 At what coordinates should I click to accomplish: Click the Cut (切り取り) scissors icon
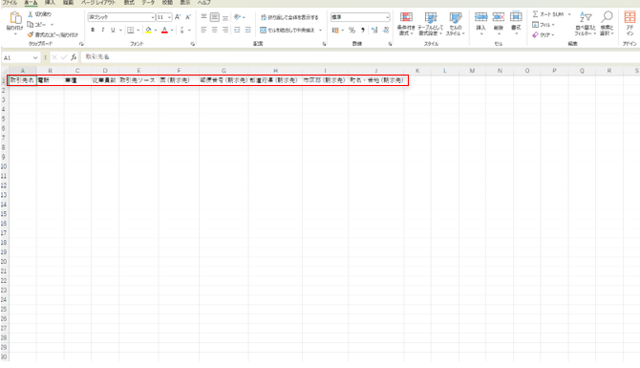point(31,14)
